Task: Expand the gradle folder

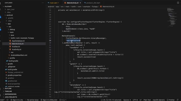Action: pyautogui.click(x=10, y=64)
